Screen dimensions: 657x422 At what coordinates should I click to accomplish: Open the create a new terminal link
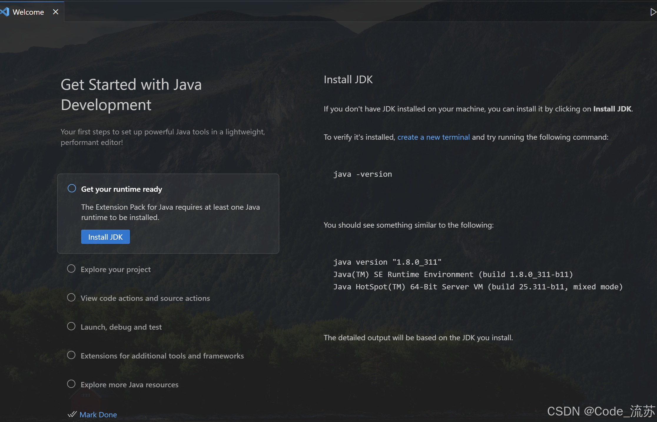coord(434,137)
